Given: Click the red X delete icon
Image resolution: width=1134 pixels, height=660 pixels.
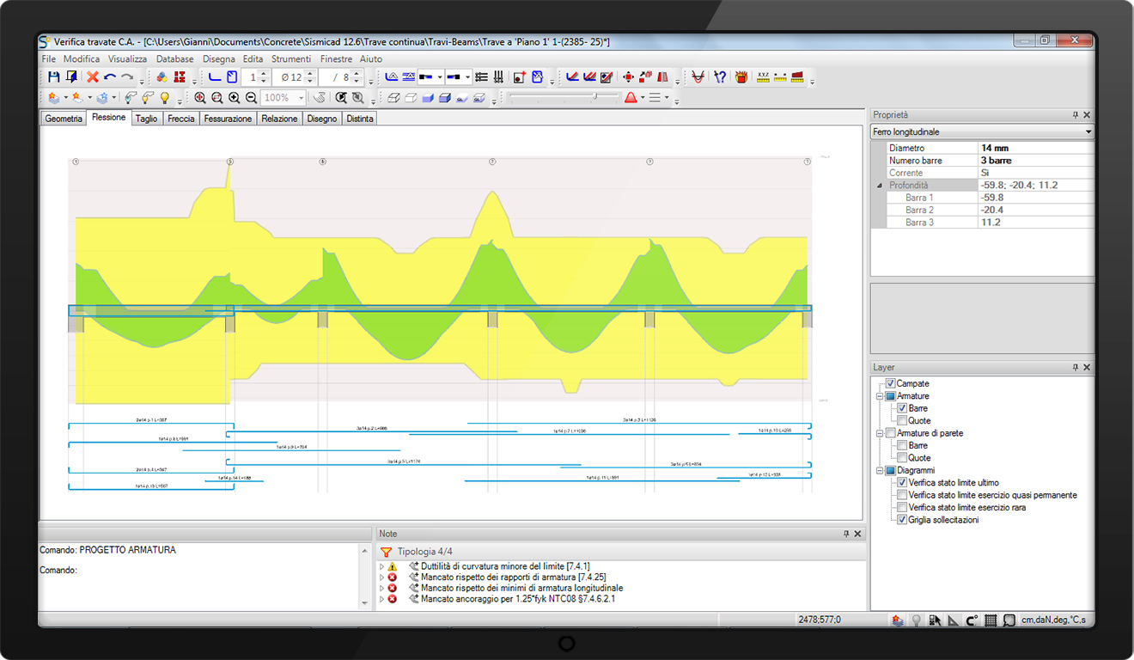Looking at the screenshot, I should pos(93,77).
